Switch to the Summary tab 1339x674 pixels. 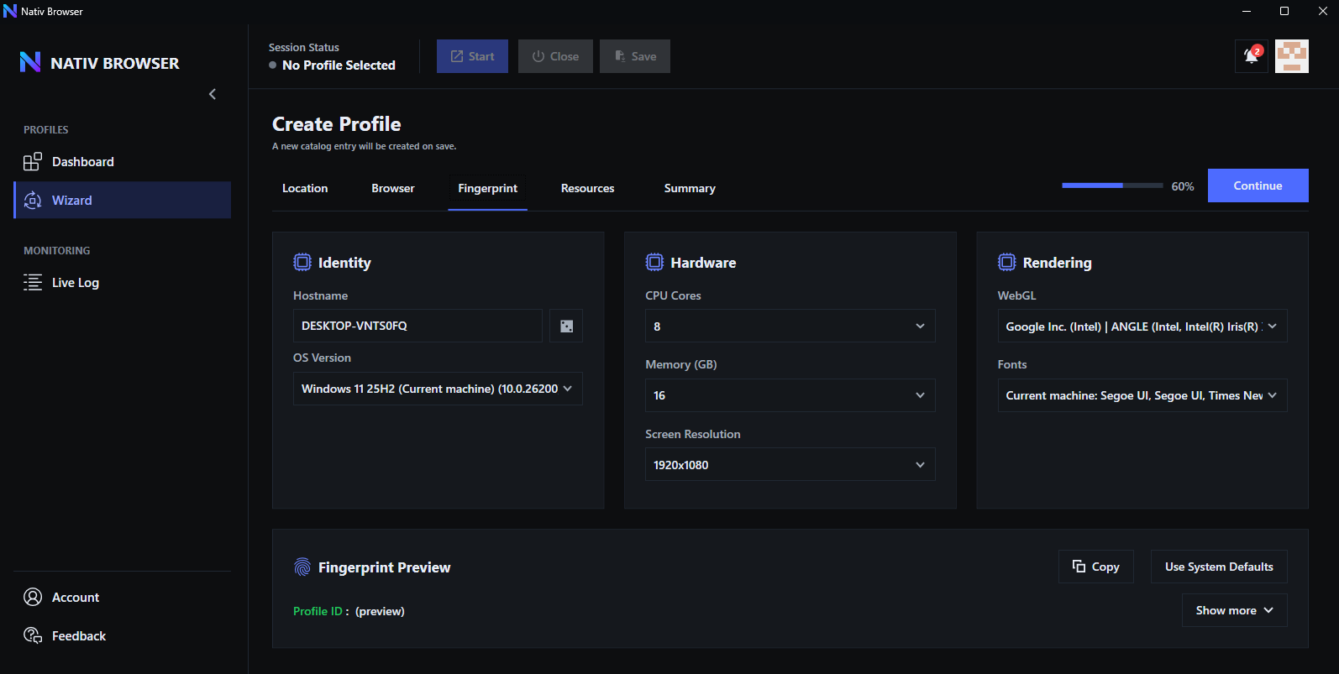(690, 189)
